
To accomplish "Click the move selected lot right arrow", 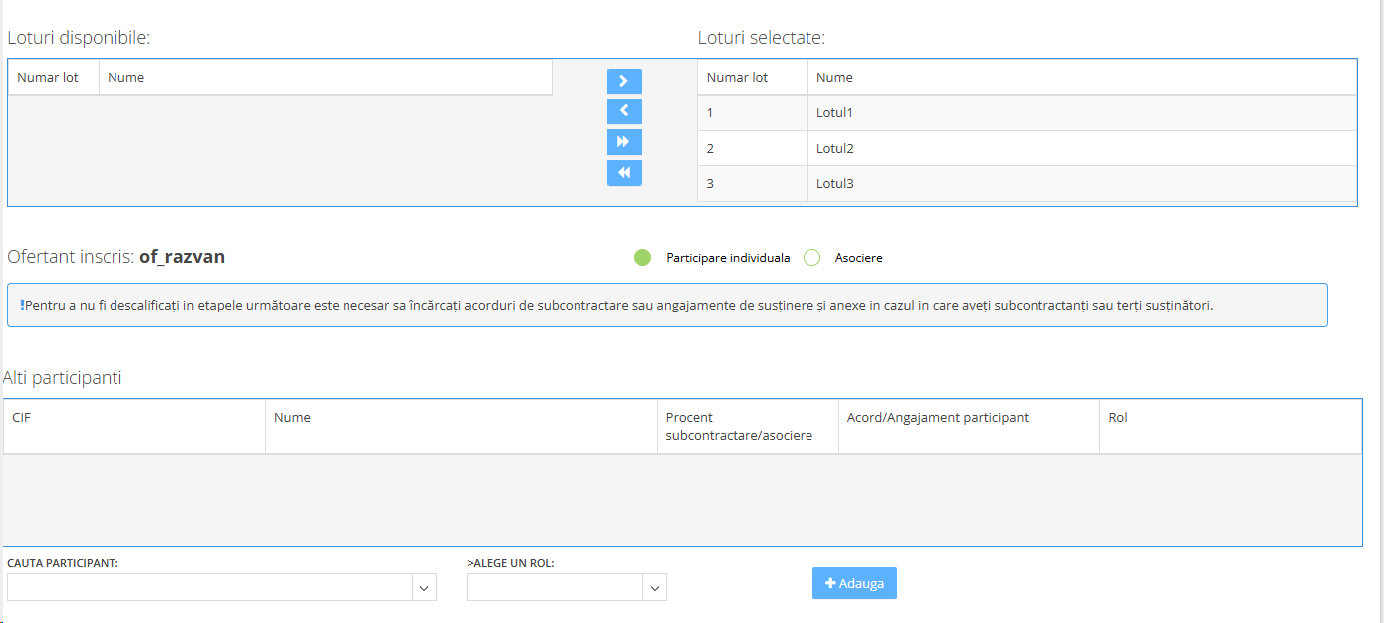I will (624, 81).
